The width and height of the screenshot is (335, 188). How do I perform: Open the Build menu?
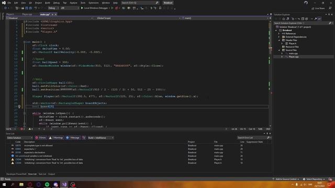coord(48,3)
